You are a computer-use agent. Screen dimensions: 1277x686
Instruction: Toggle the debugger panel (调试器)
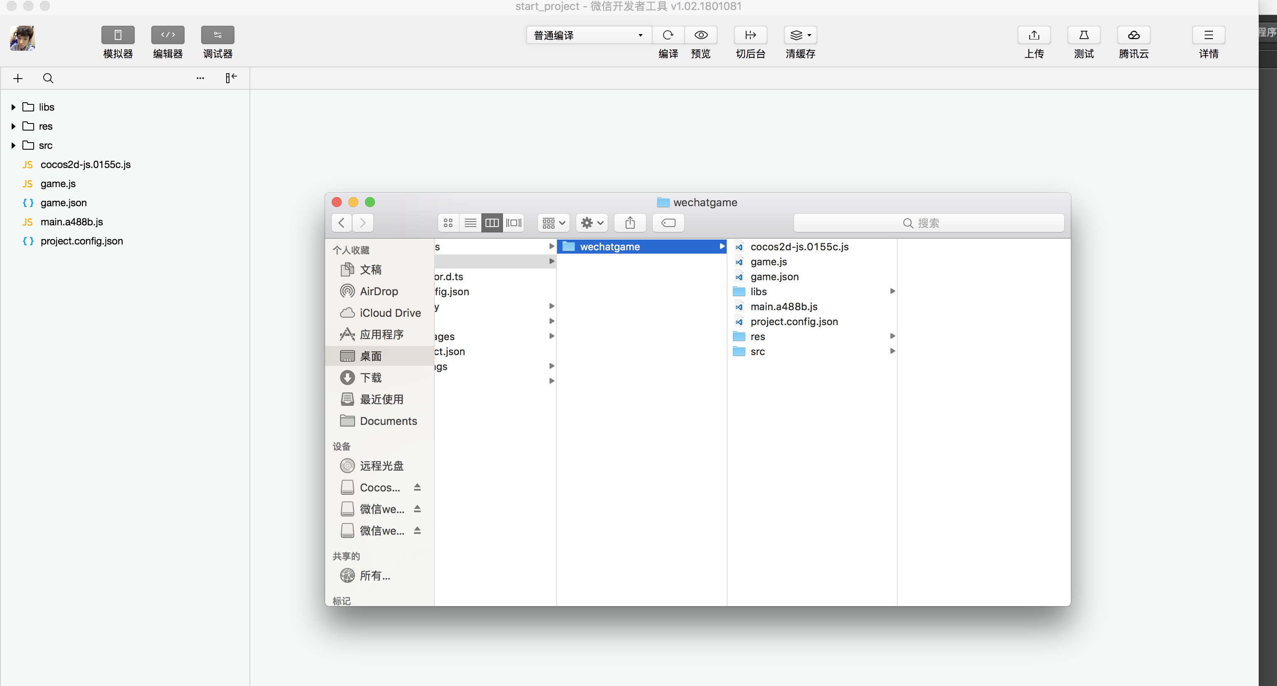pyautogui.click(x=218, y=35)
